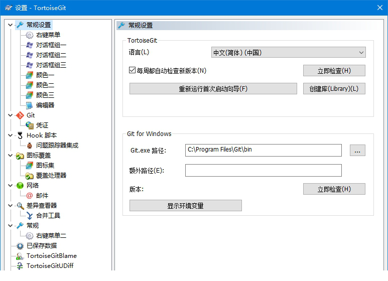This screenshot has width=388, height=281.
Task: Collapse the Git tree node
Action: 10,115
